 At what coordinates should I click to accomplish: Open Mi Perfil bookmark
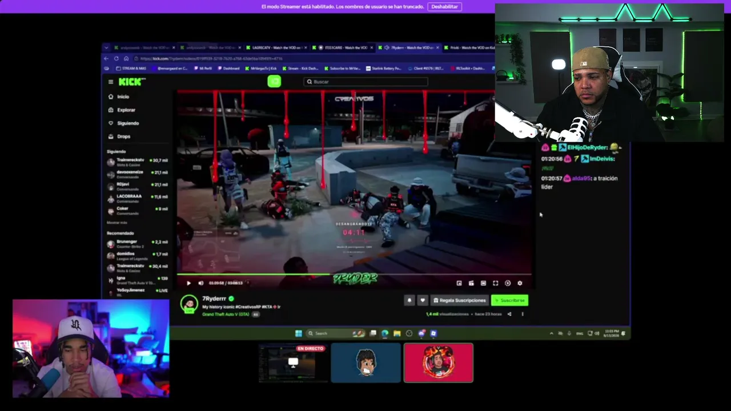[x=203, y=68]
